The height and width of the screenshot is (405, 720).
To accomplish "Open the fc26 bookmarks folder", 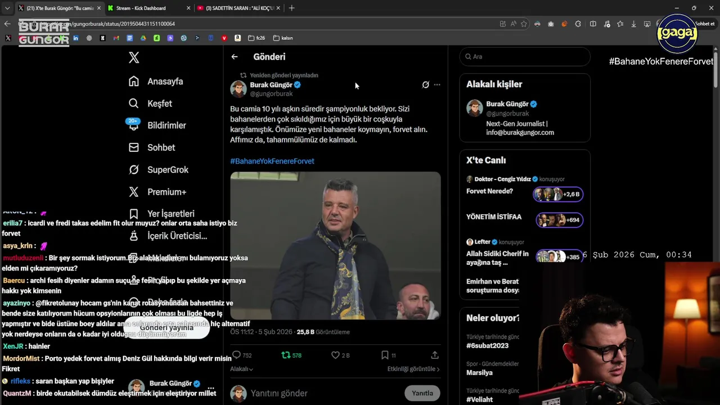I will pos(256,38).
